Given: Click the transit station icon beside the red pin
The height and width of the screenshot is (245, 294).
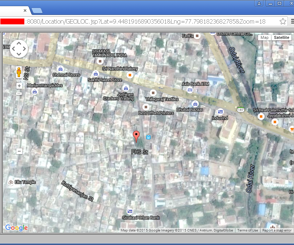Looking at the screenshot, I should (149, 137).
